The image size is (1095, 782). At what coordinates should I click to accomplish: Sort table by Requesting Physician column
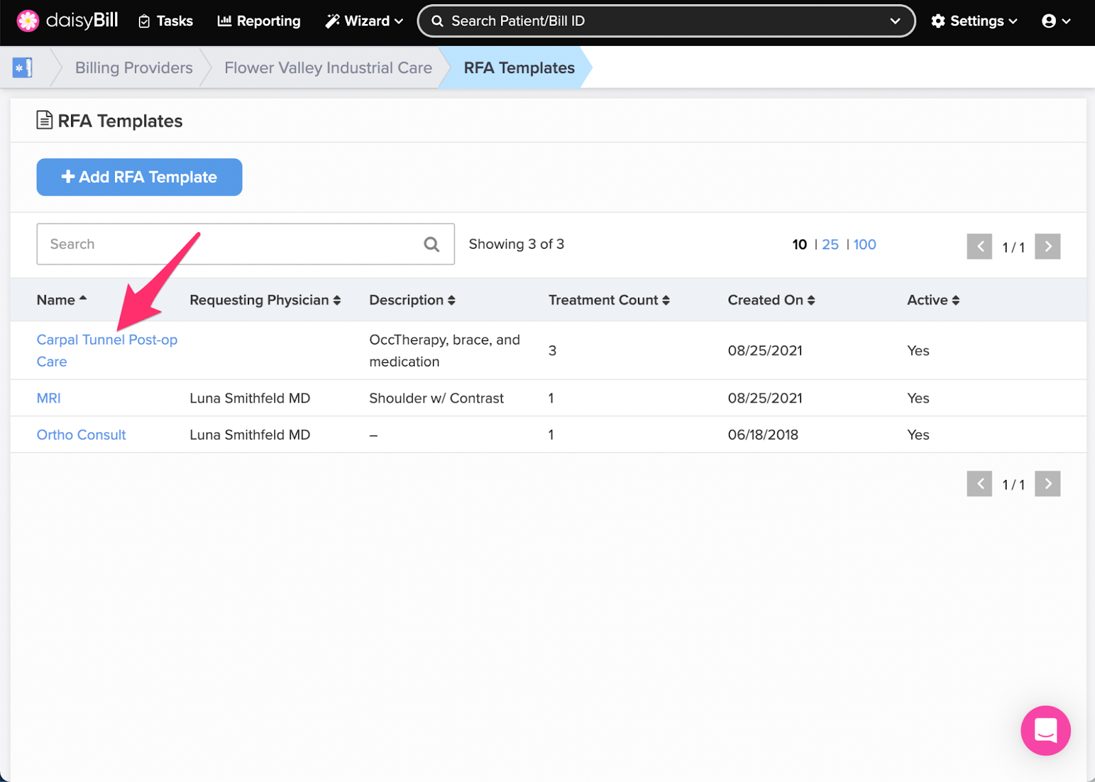pyautogui.click(x=265, y=300)
